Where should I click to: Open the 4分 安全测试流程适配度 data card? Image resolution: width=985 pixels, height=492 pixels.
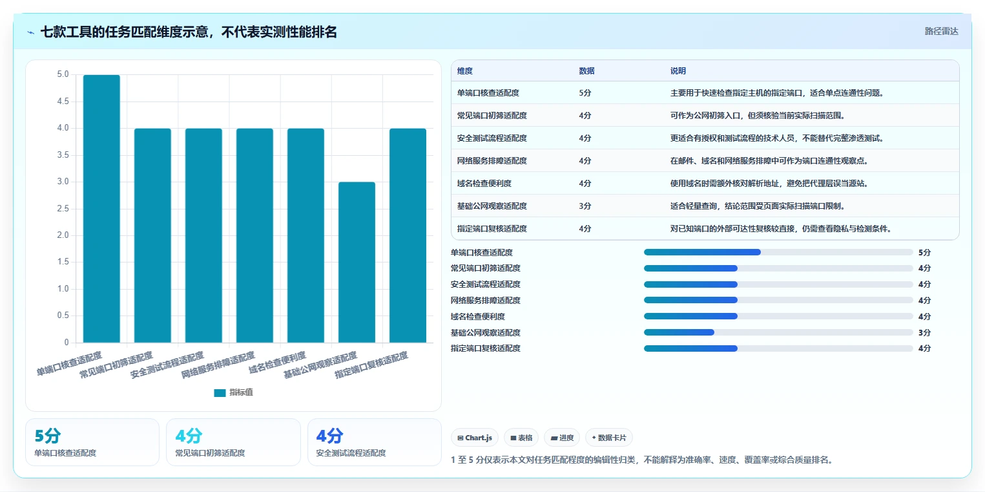tap(375, 442)
